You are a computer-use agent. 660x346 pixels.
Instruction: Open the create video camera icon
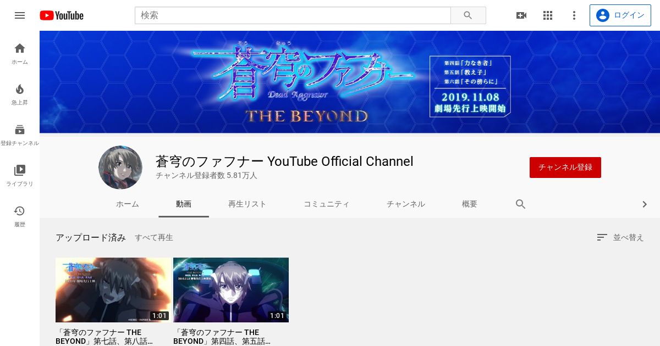[521, 15]
